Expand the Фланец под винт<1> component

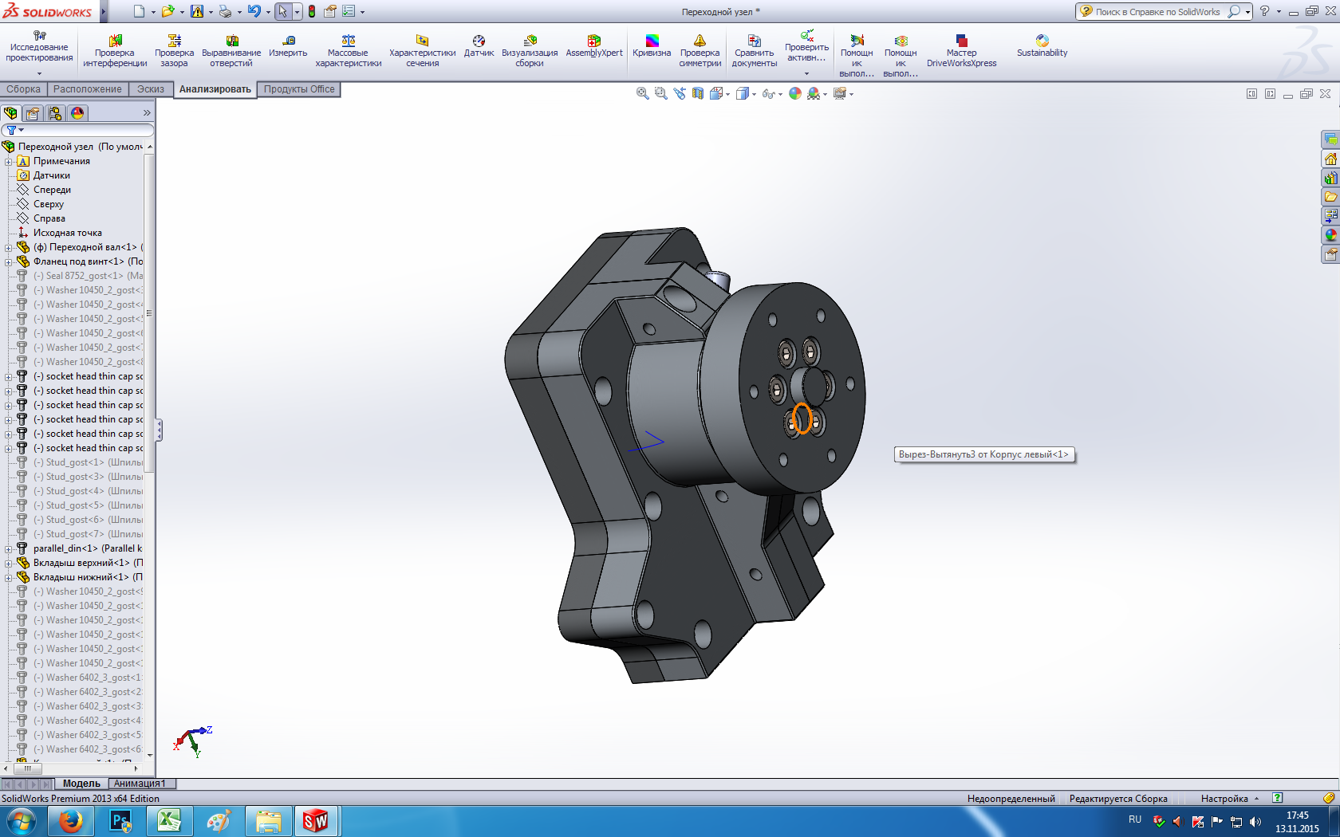click(9, 261)
